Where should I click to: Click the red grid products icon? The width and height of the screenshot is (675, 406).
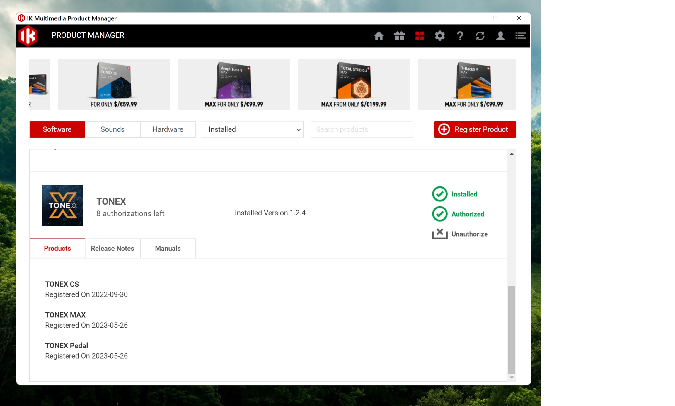(420, 36)
